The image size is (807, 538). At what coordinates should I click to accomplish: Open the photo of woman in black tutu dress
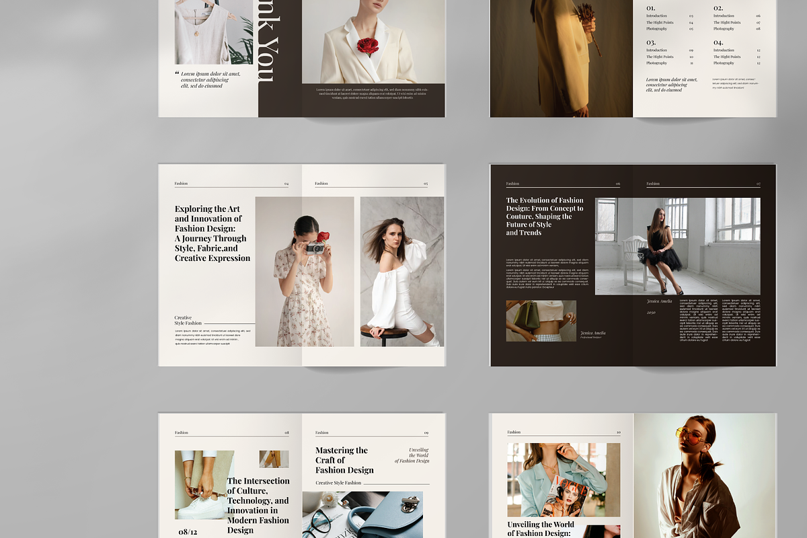point(678,246)
